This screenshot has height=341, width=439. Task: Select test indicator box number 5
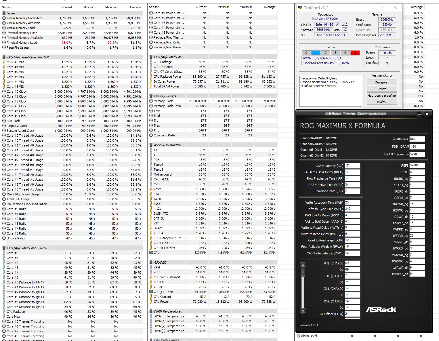pyautogui.click(x=355, y=53)
